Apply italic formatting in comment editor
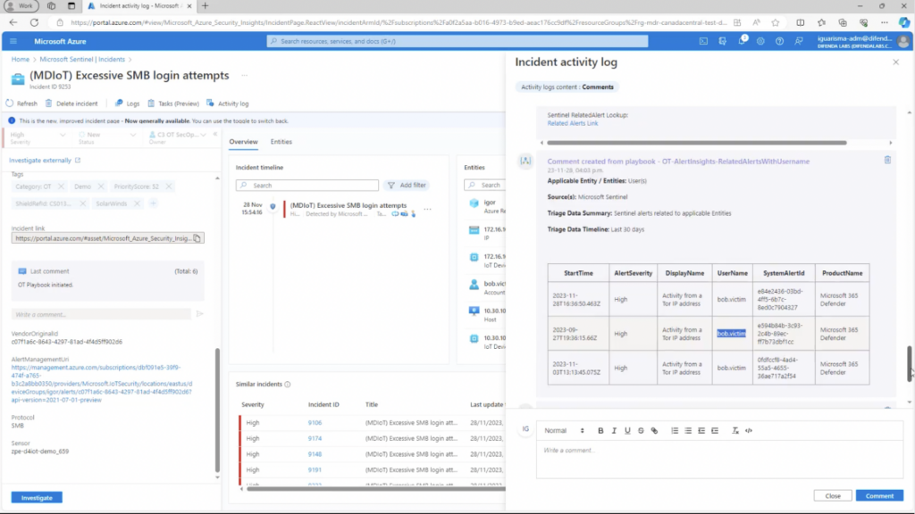915x514 pixels. (614, 431)
